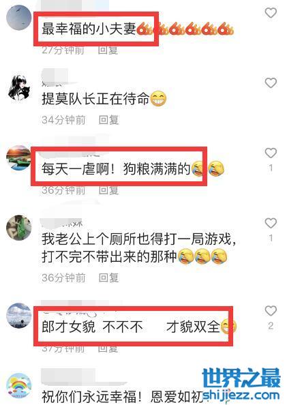Like the 每天一虐啊 comment with heart
Viewport: 287px width, 405px height.
[271, 153]
